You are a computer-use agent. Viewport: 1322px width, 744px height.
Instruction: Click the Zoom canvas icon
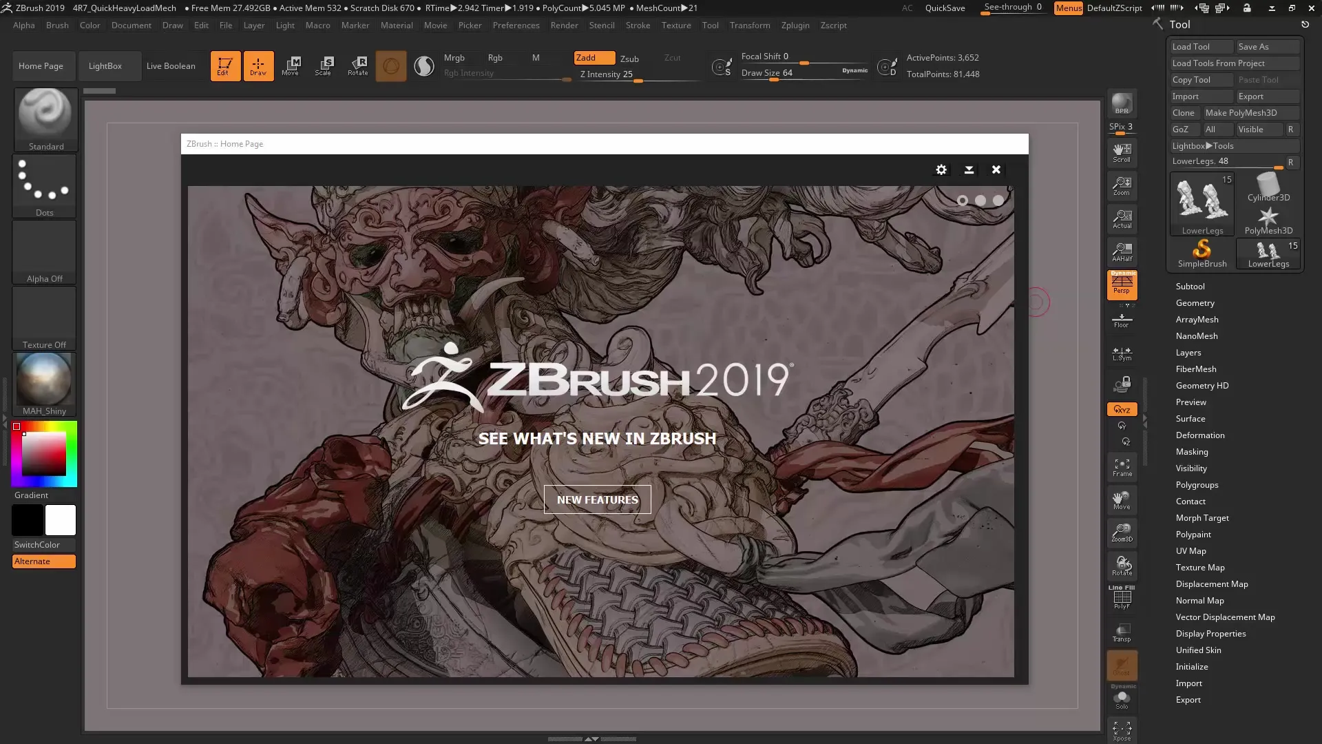[1122, 186]
